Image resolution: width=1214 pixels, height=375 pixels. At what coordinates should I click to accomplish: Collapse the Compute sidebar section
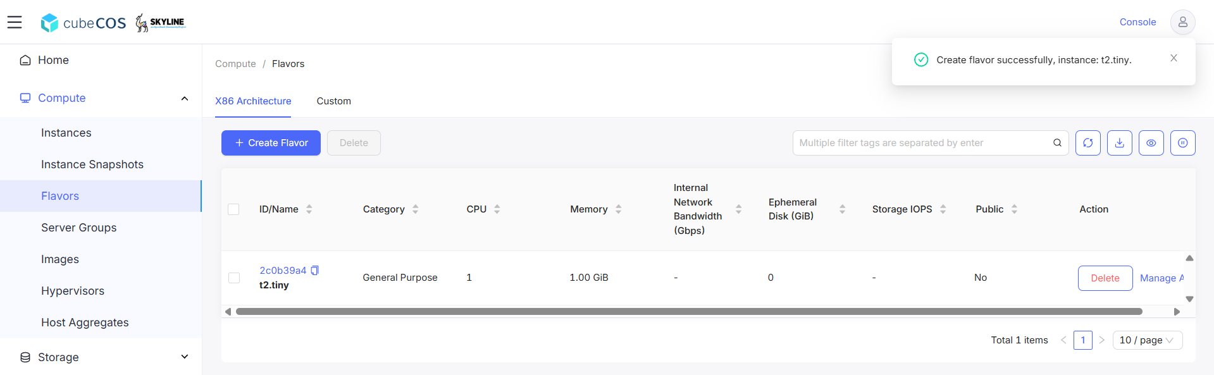(x=185, y=98)
